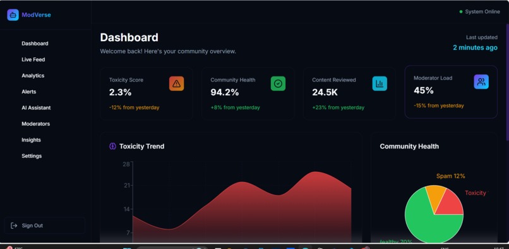Click the 'Dashboard' page heading
Viewport: 509px width, 249px height.
tap(129, 37)
